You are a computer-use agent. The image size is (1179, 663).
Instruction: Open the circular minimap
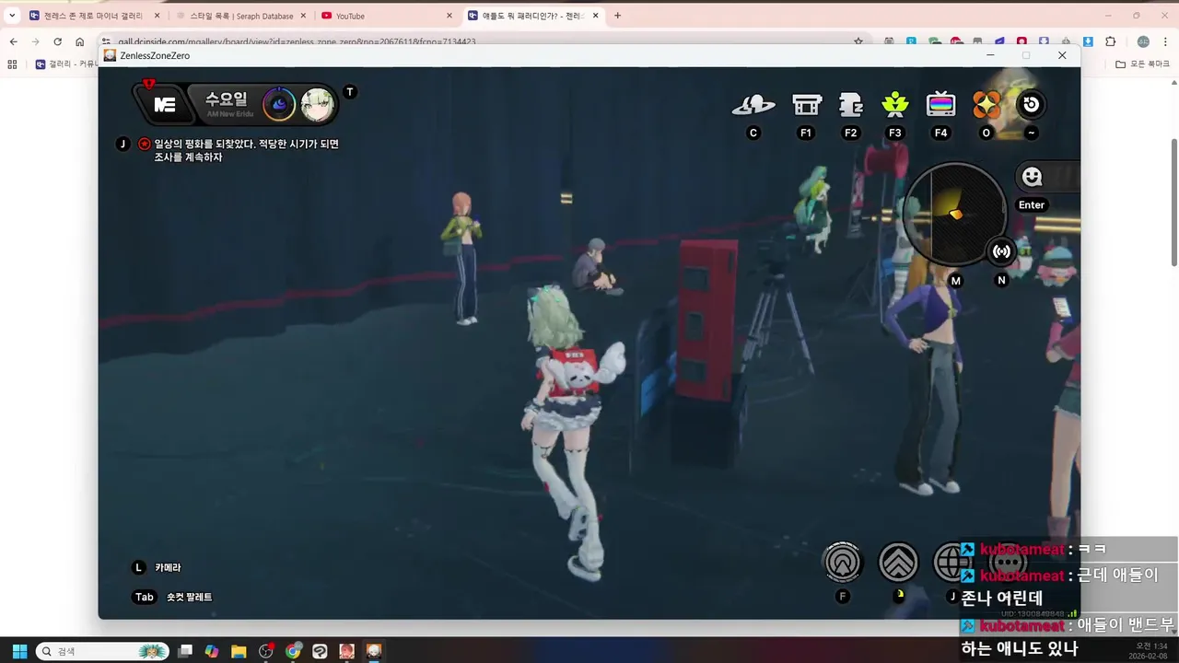pos(954,214)
